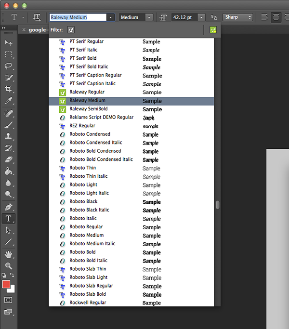Pick Rockwell Regular font
289x329 pixels.
(131, 303)
